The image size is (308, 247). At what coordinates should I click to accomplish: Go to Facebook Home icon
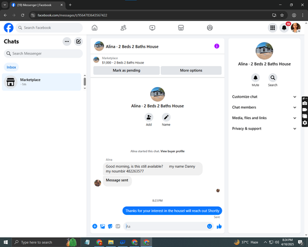[94, 28]
